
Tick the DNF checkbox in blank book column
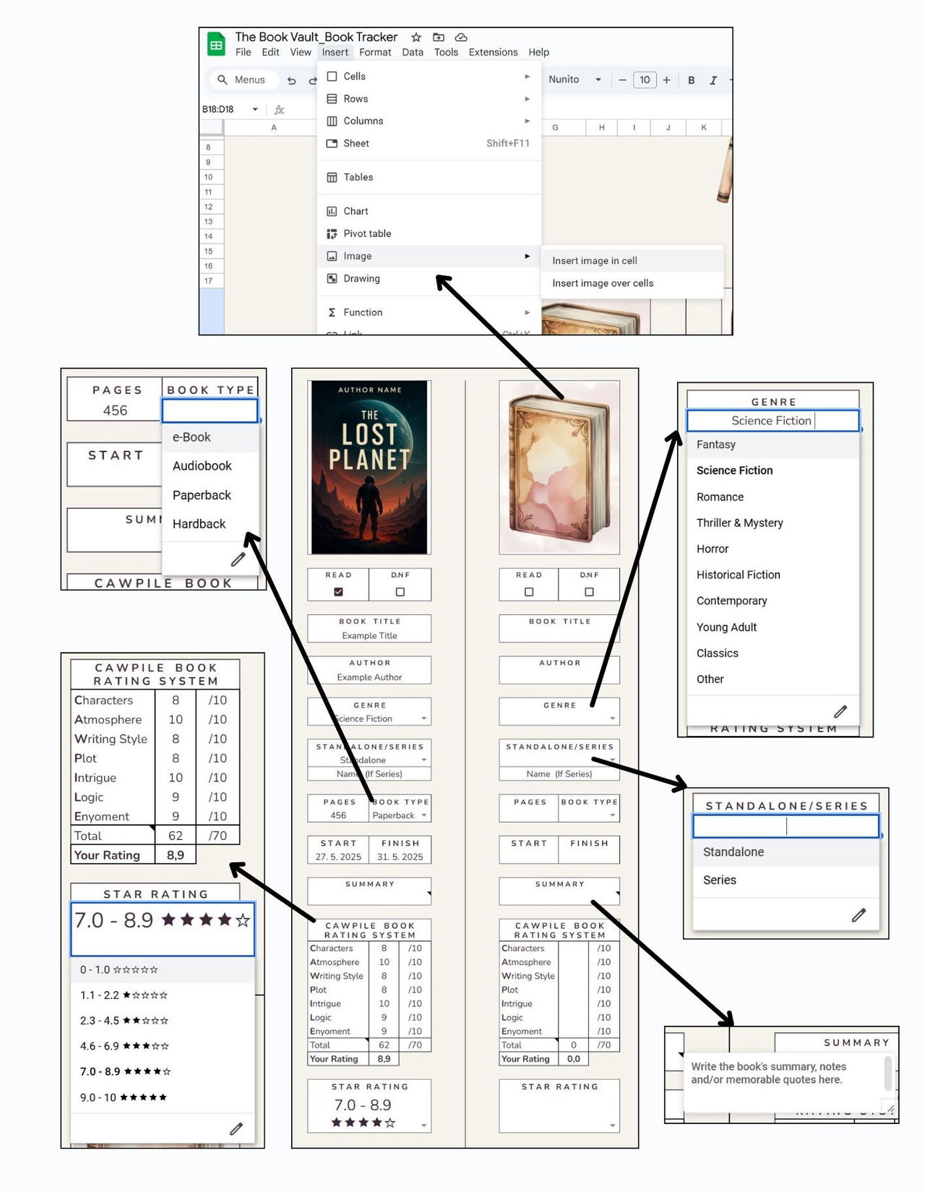(x=589, y=592)
